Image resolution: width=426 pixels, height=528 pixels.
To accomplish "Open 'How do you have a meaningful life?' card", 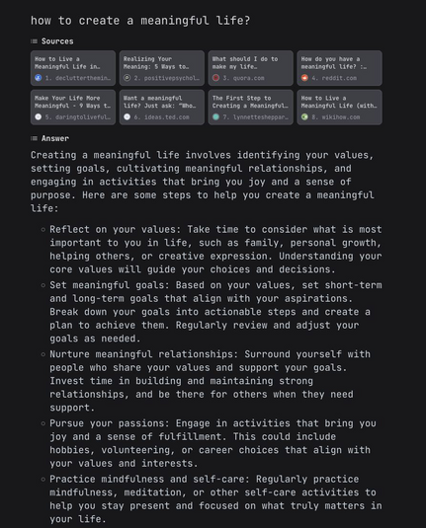I will (x=340, y=68).
